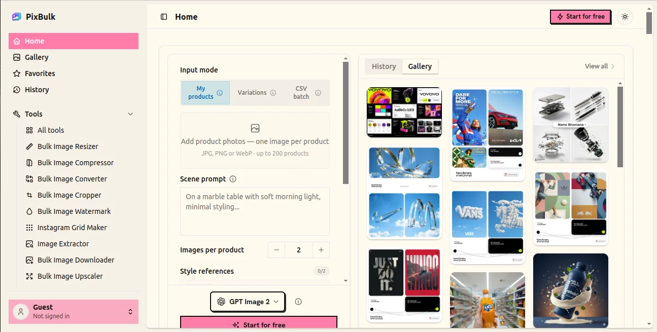Click the Bulk Image Converter icon

coord(29,179)
